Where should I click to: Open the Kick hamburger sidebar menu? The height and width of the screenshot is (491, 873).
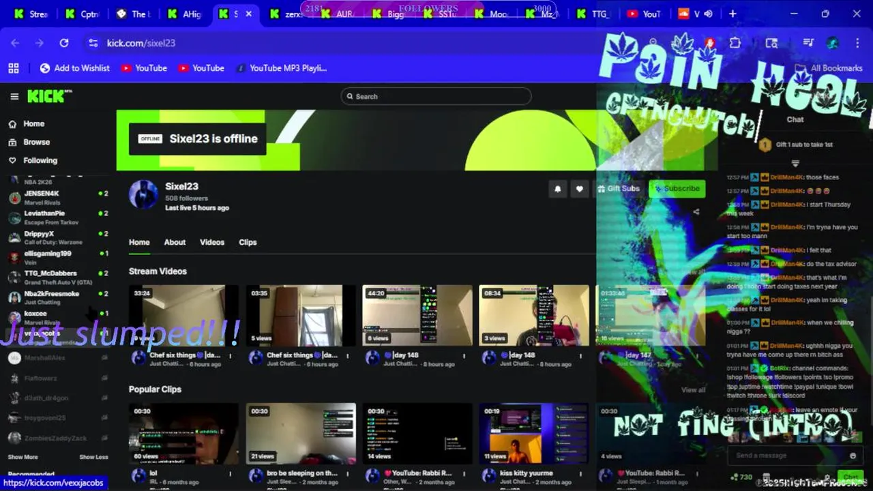[14, 97]
